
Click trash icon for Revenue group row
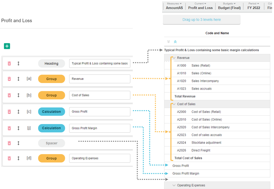9,79
